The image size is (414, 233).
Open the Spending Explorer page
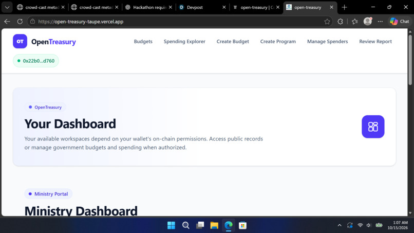[x=184, y=42]
